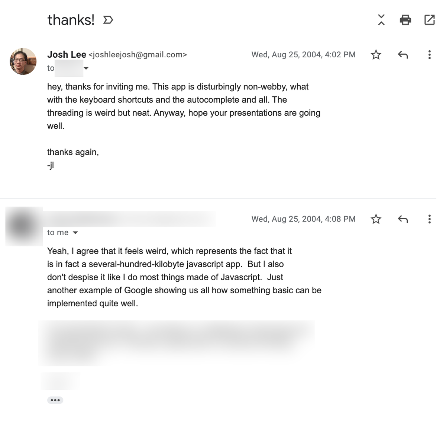Click the blurred avatar of second sender
The width and height of the screenshot is (446, 421).
[x=23, y=226]
